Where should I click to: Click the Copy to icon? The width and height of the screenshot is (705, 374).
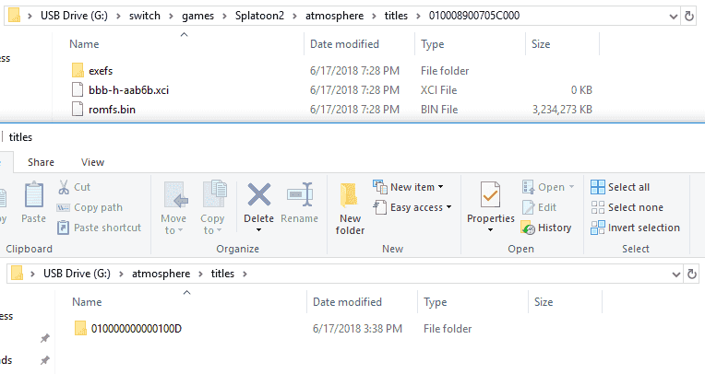[214, 194]
